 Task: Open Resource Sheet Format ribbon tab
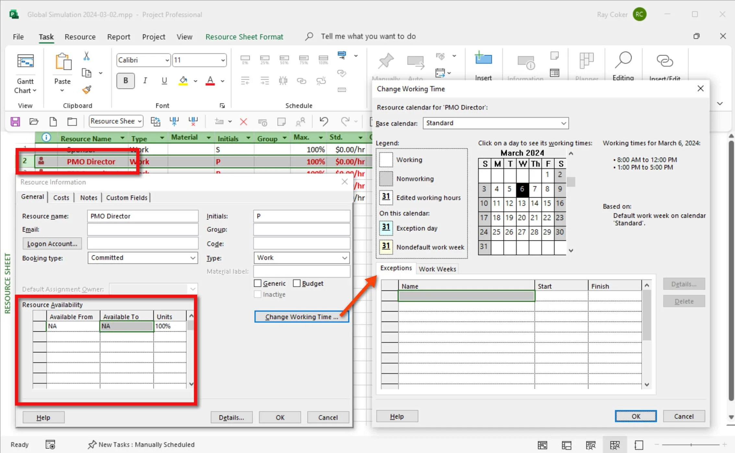(244, 37)
